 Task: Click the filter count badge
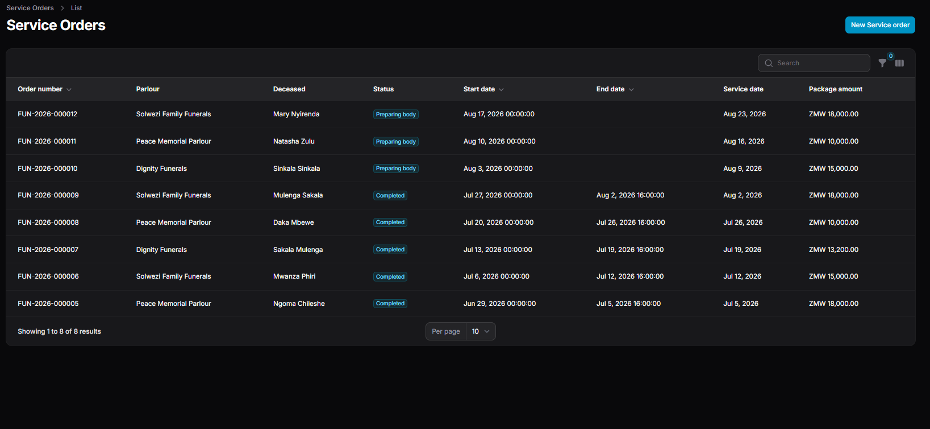coord(891,56)
